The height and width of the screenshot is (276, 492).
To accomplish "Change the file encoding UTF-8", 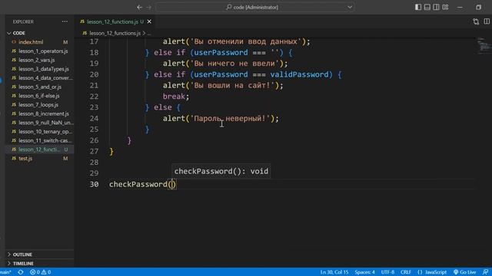I will point(387,272).
